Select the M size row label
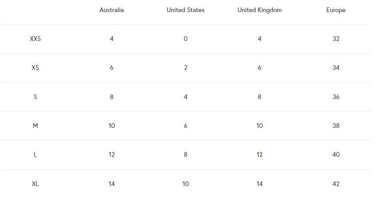 click(36, 126)
